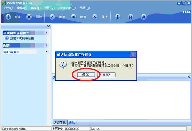
Task: Click the 删除 toolbar label
Action: (39, 17)
